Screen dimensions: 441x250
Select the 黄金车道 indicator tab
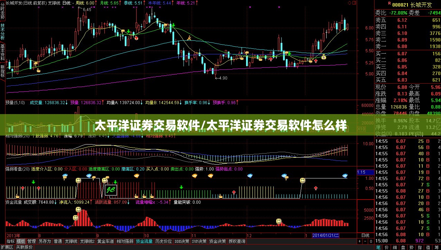tap(105, 241)
